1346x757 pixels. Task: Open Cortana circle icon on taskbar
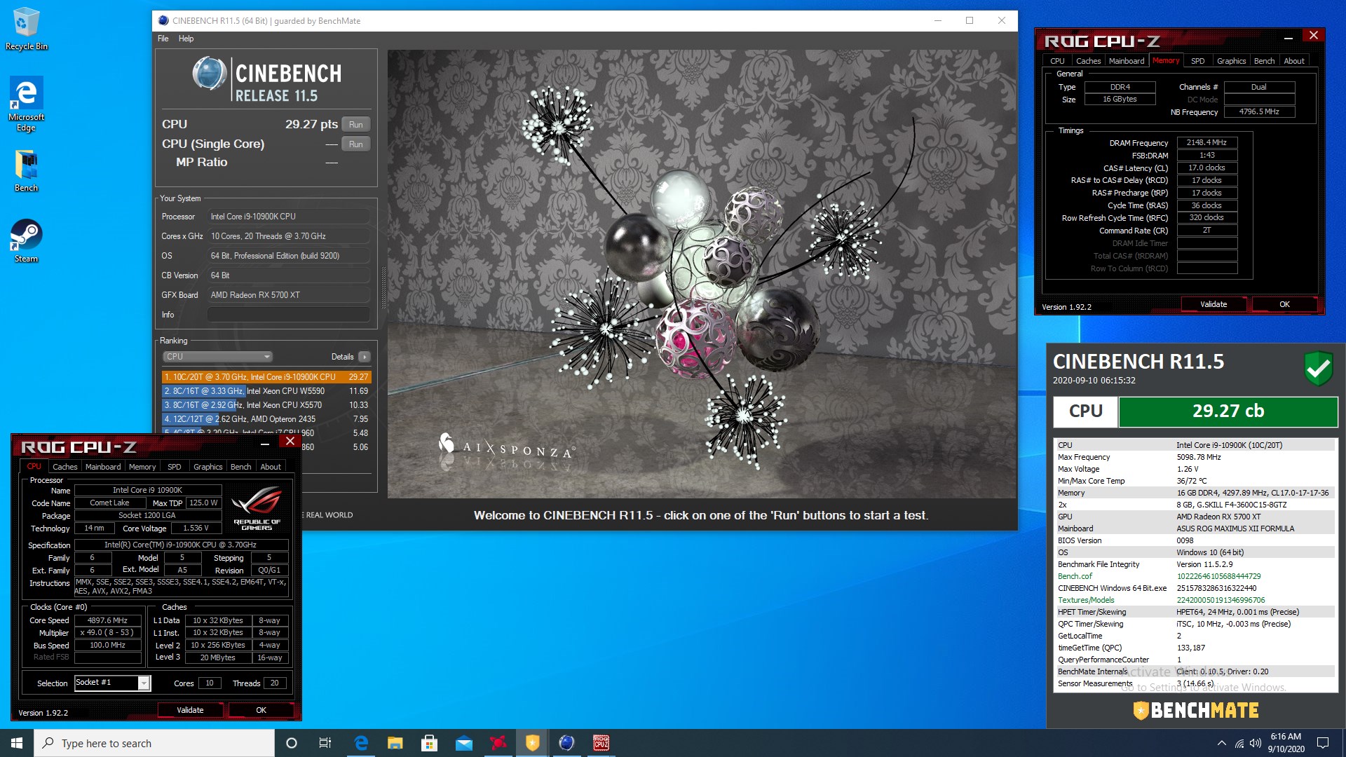[x=292, y=743]
